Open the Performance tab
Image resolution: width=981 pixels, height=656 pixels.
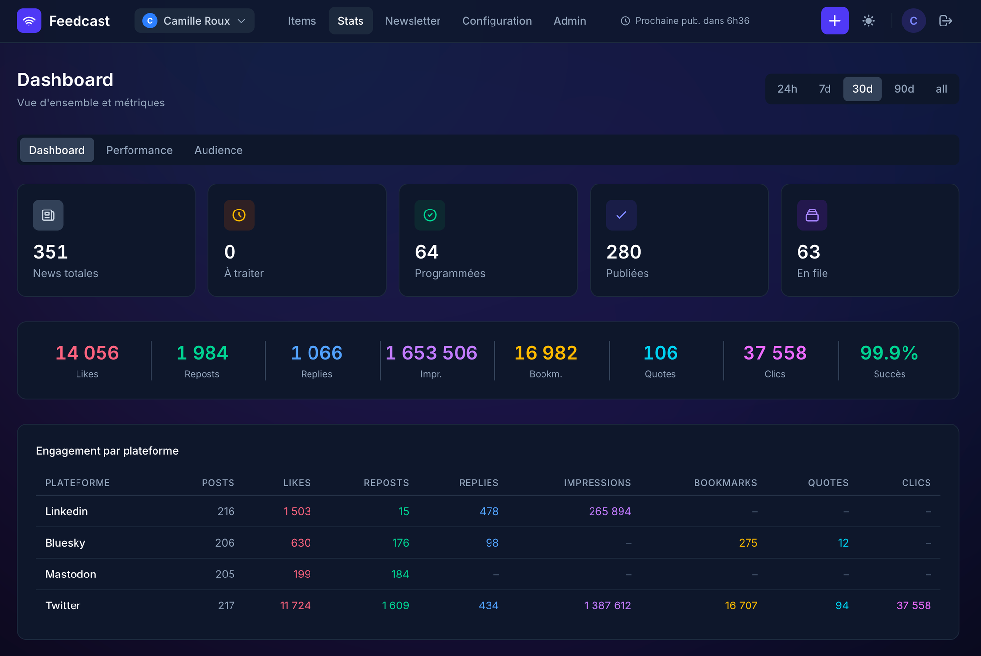[139, 150]
